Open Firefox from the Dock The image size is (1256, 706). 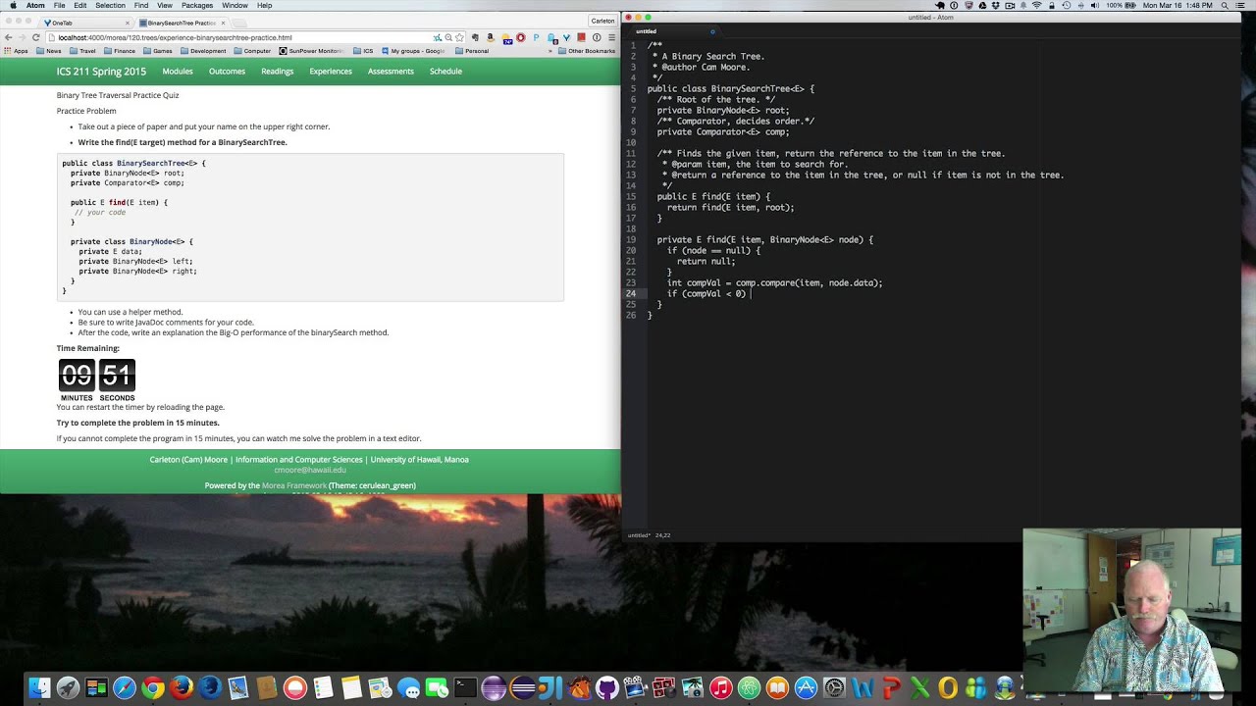(x=182, y=688)
